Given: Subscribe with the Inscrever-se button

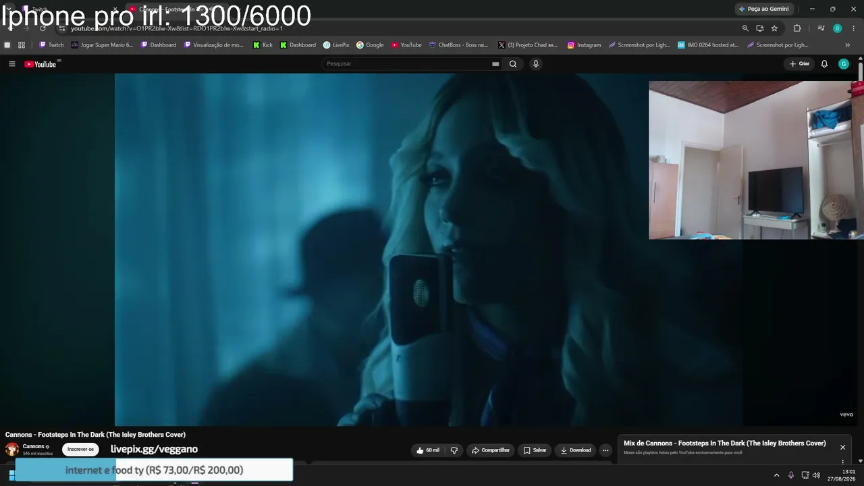Looking at the screenshot, I should (x=80, y=450).
